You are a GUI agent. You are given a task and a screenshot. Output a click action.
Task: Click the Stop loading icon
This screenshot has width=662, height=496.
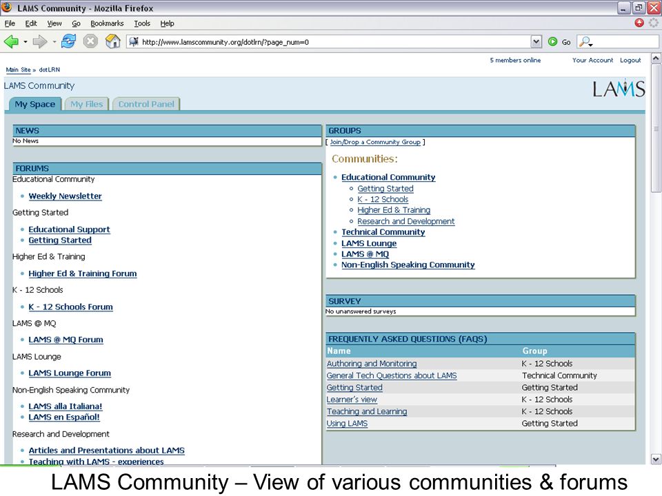coord(90,41)
